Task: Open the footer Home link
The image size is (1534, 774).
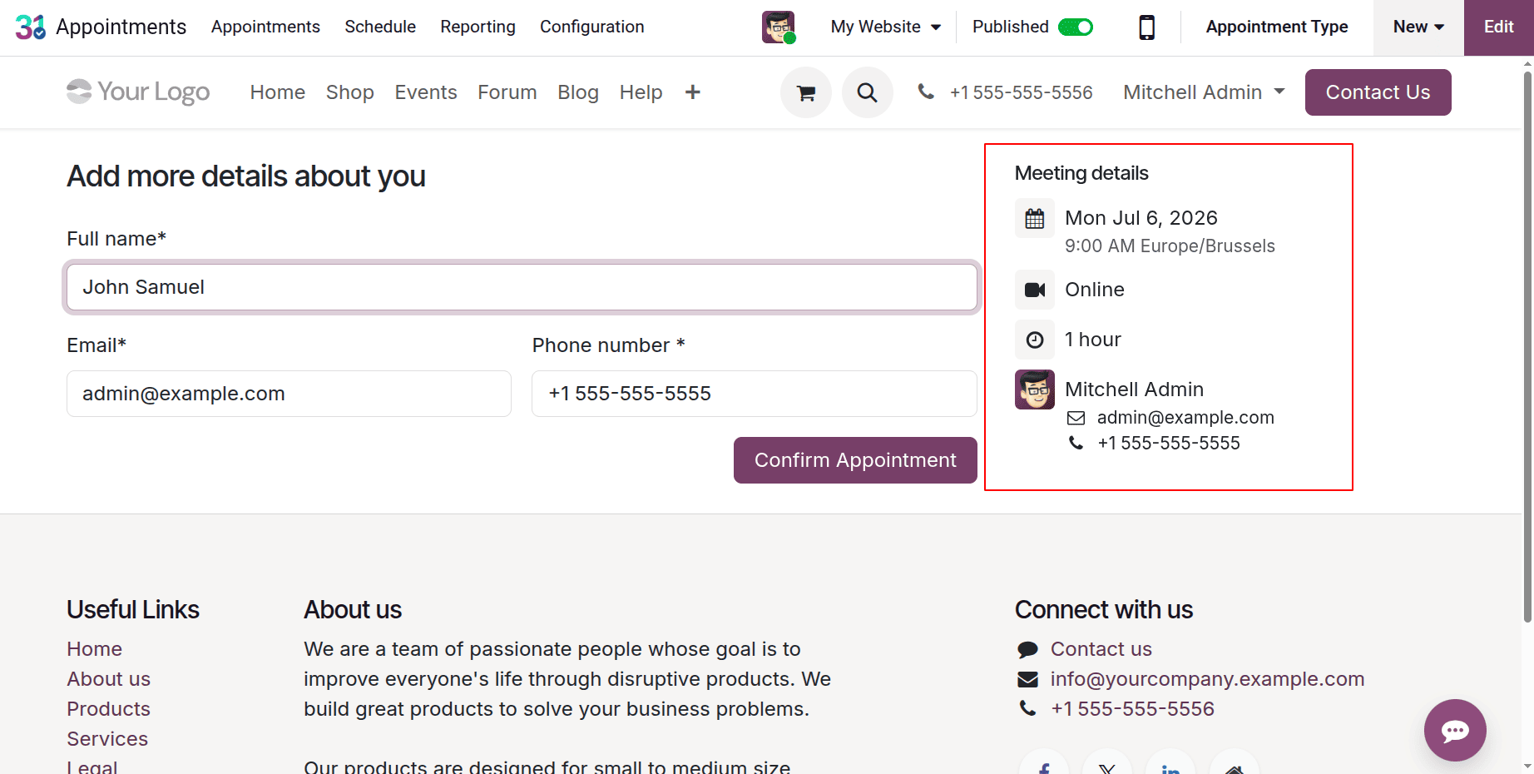Action: pos(95,649)
